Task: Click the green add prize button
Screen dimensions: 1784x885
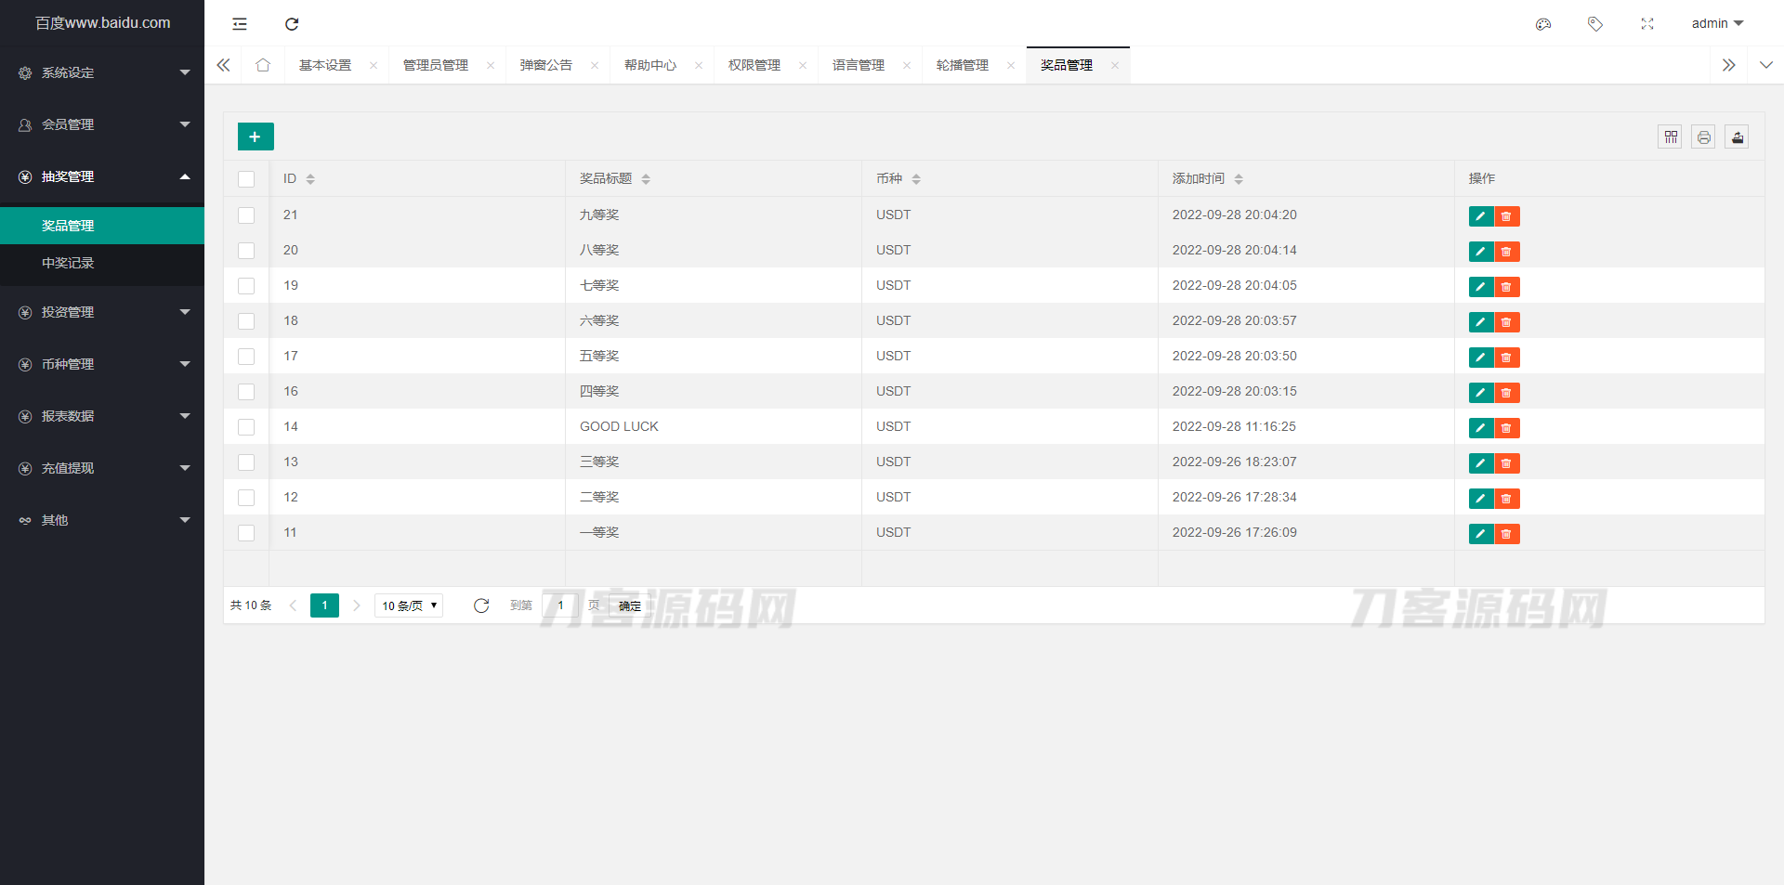Action: (x=256, y=137)
